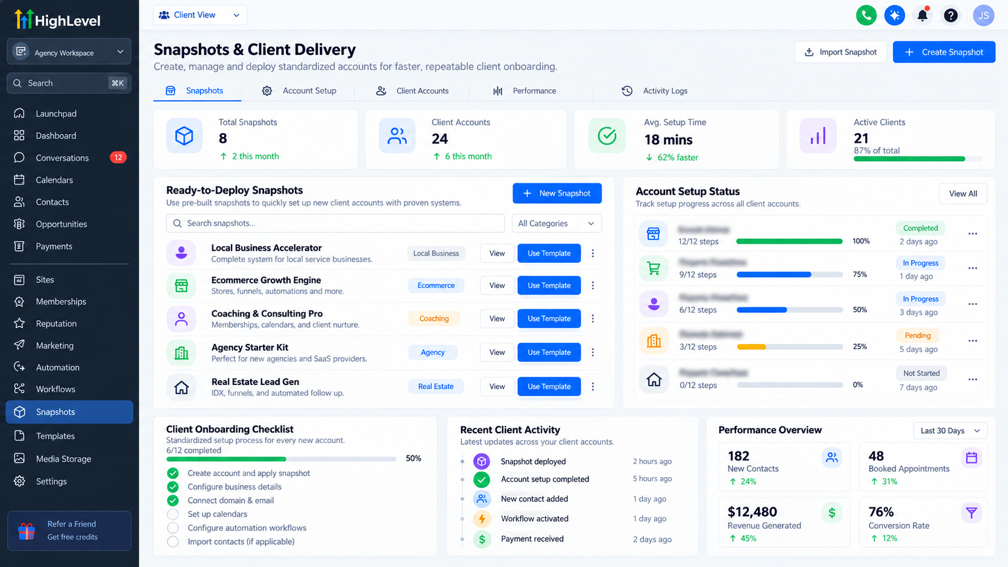Open options menu for 3/12 steps row
Viewport: 1008px width, 567px height.
(972, 340)
